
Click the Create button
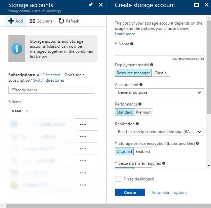tap(130, 193)
